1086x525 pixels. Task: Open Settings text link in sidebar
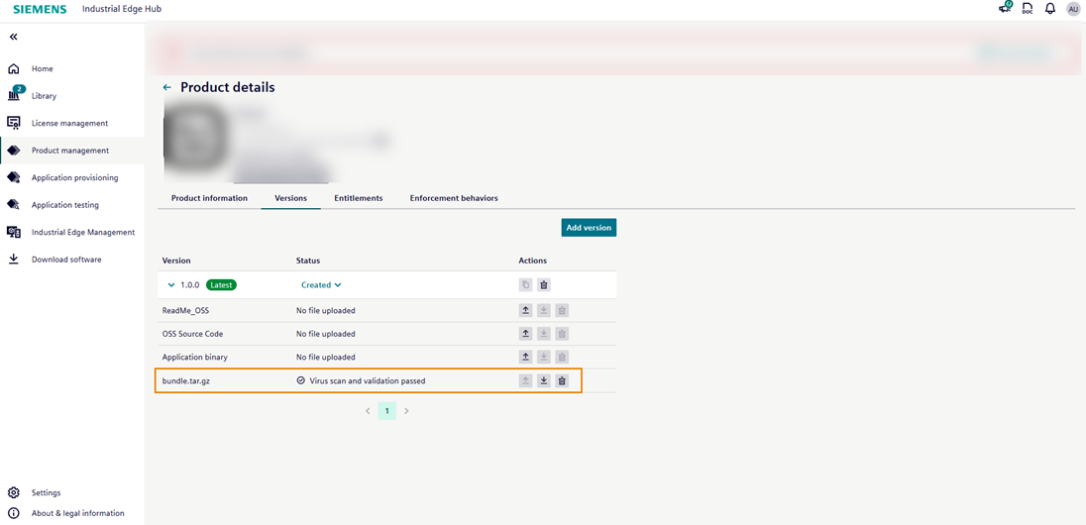click(x=46, y=493)
